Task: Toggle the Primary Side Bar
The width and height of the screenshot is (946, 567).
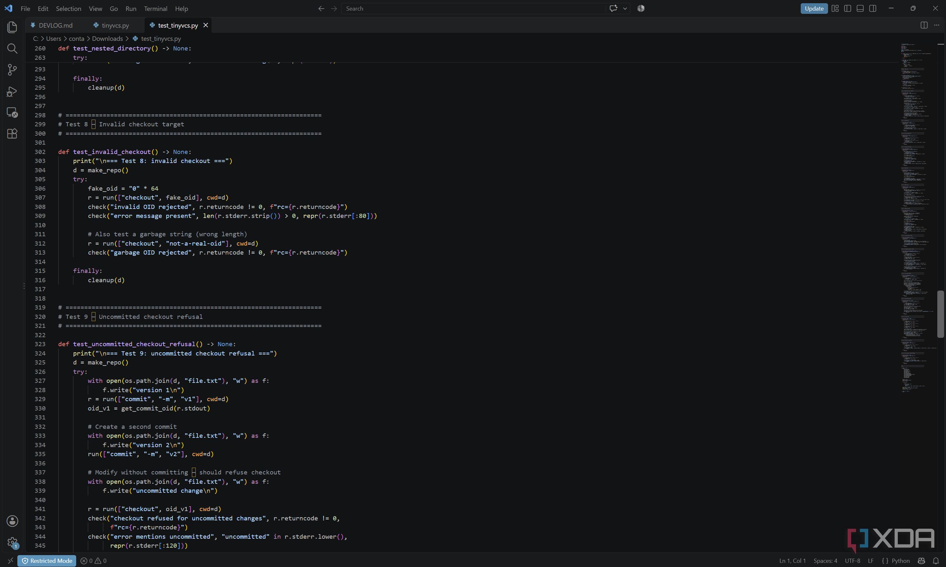Action: pyautogui.click(x=847, y=8)
